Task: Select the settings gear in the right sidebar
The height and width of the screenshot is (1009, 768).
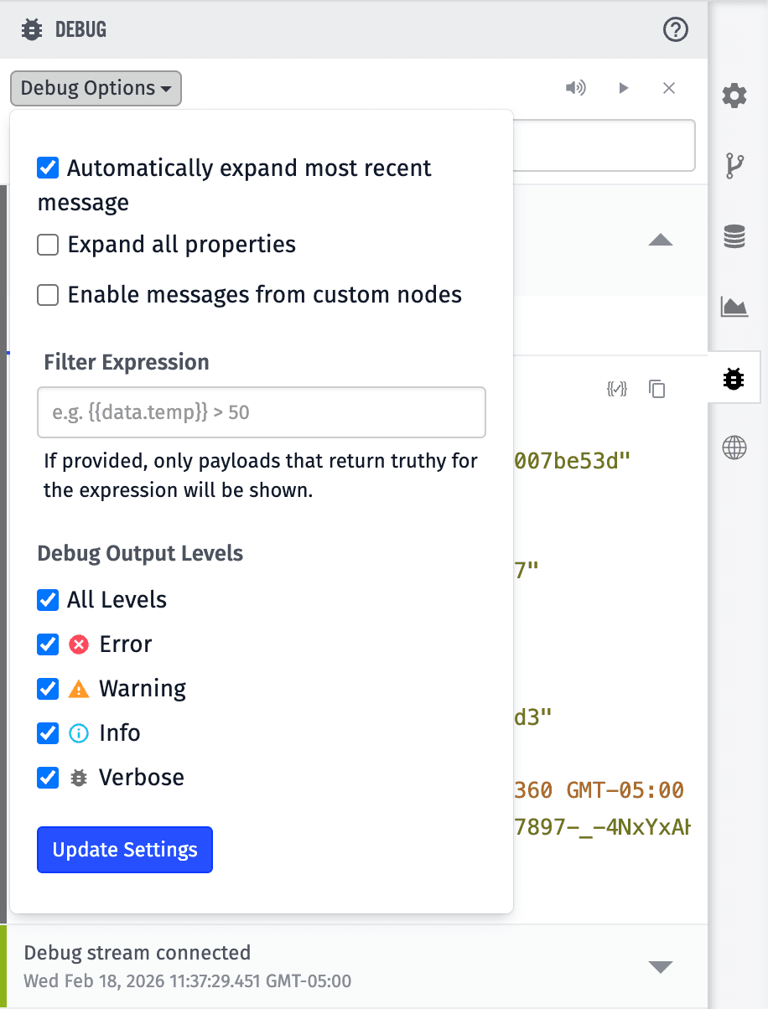Action: [734, 96]
